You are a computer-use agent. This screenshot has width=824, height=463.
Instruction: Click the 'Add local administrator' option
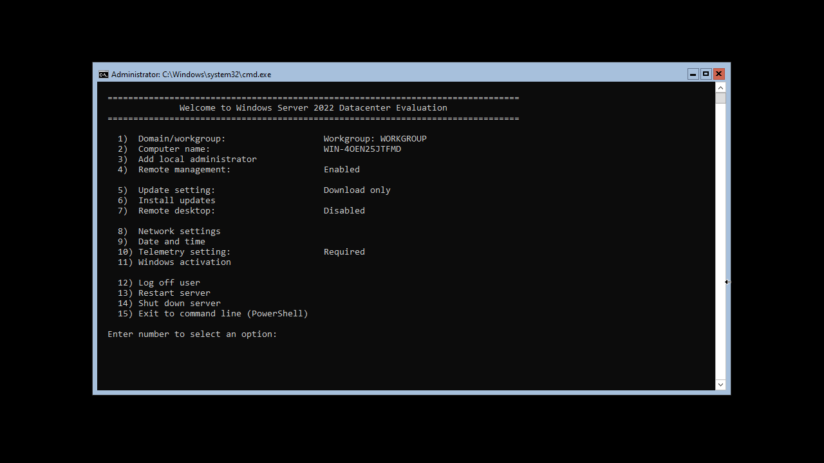point(187,159)
